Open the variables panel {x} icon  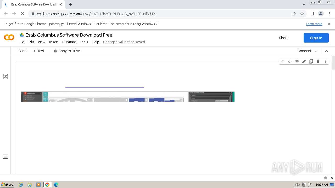click(5, 77)
